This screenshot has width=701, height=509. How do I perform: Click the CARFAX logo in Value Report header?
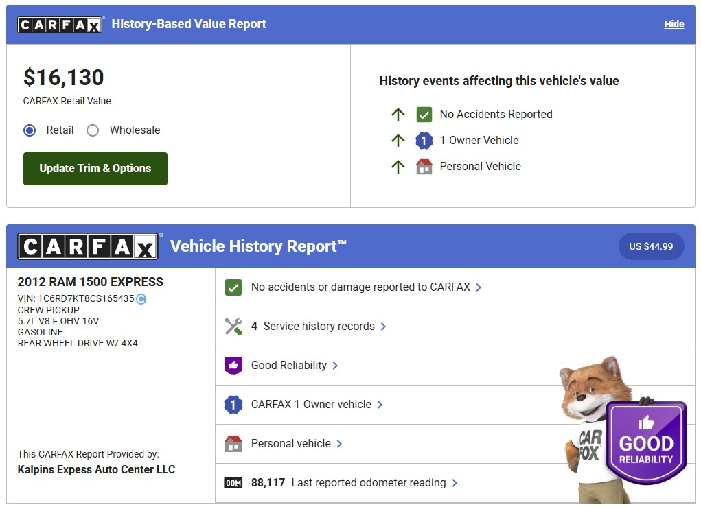pyautogui.click(x=60, y=25)
